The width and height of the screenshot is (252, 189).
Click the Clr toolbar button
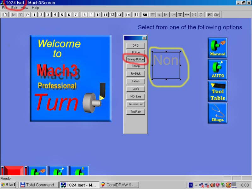(216, 14)
